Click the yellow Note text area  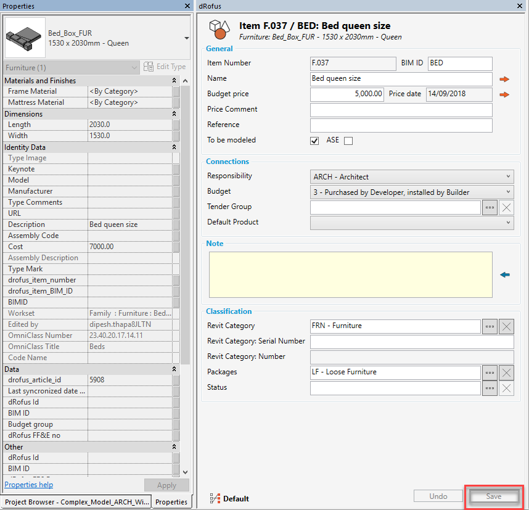pyautogui.click(x=350, y=275)
